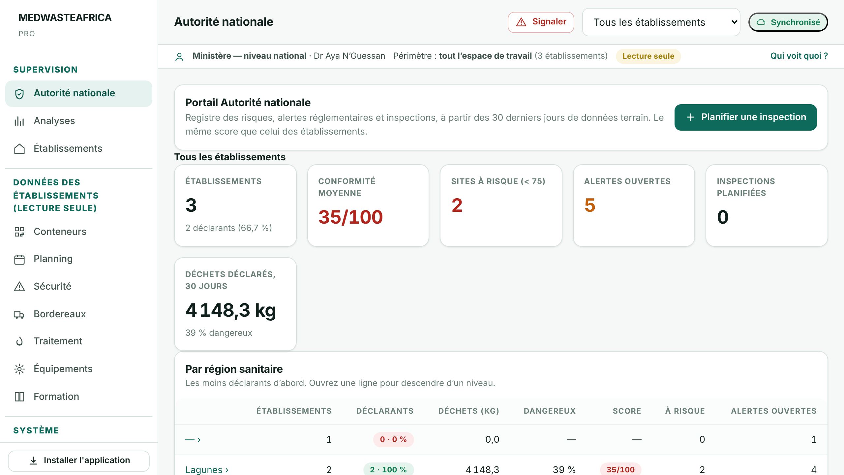Click the download icon in Installer l'application
844x475 pixels.
click(33, 460)
